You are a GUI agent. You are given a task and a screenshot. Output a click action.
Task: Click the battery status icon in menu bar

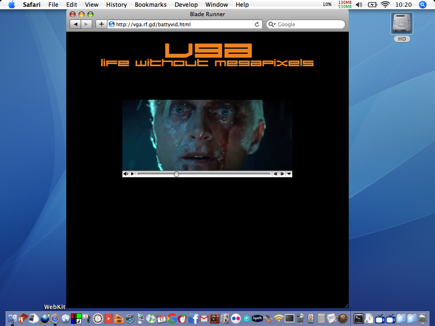click(372, 4)
